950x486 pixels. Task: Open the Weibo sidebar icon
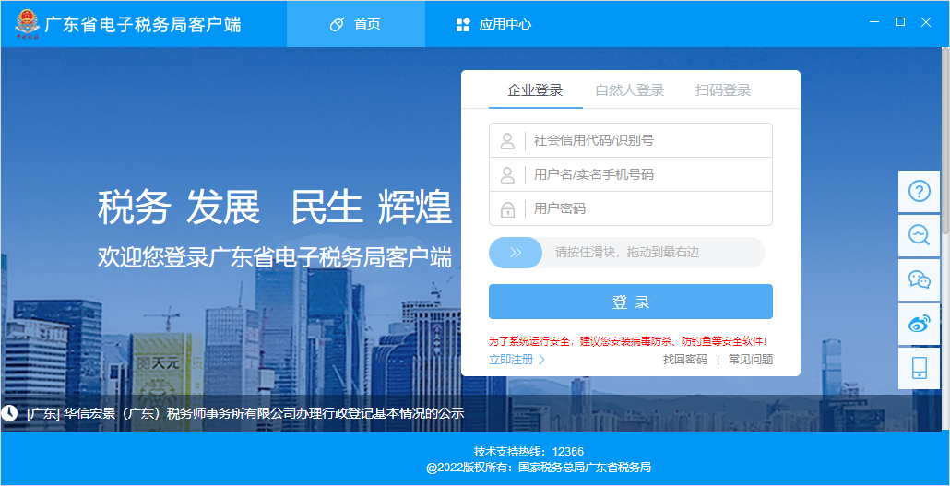pos(919,324)
